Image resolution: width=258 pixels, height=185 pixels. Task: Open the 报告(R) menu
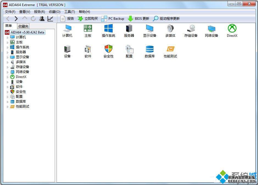tap(40, 12)
